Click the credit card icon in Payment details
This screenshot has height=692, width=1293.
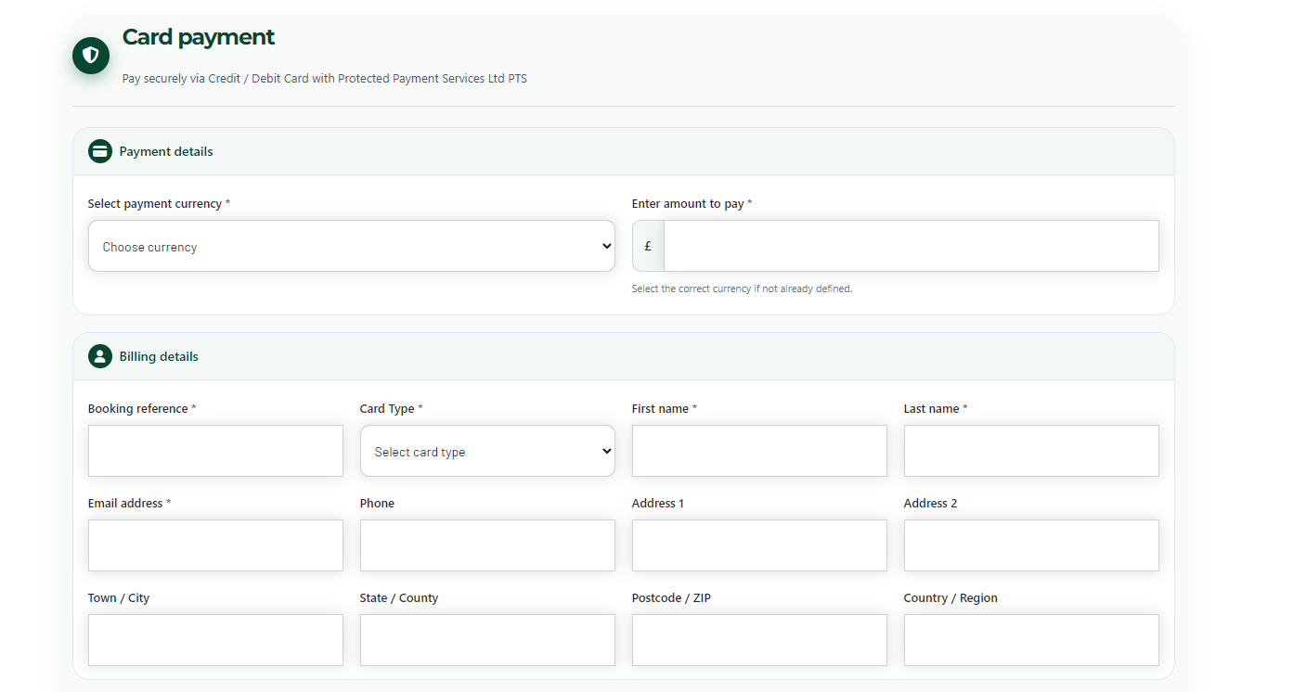(100, 151)
